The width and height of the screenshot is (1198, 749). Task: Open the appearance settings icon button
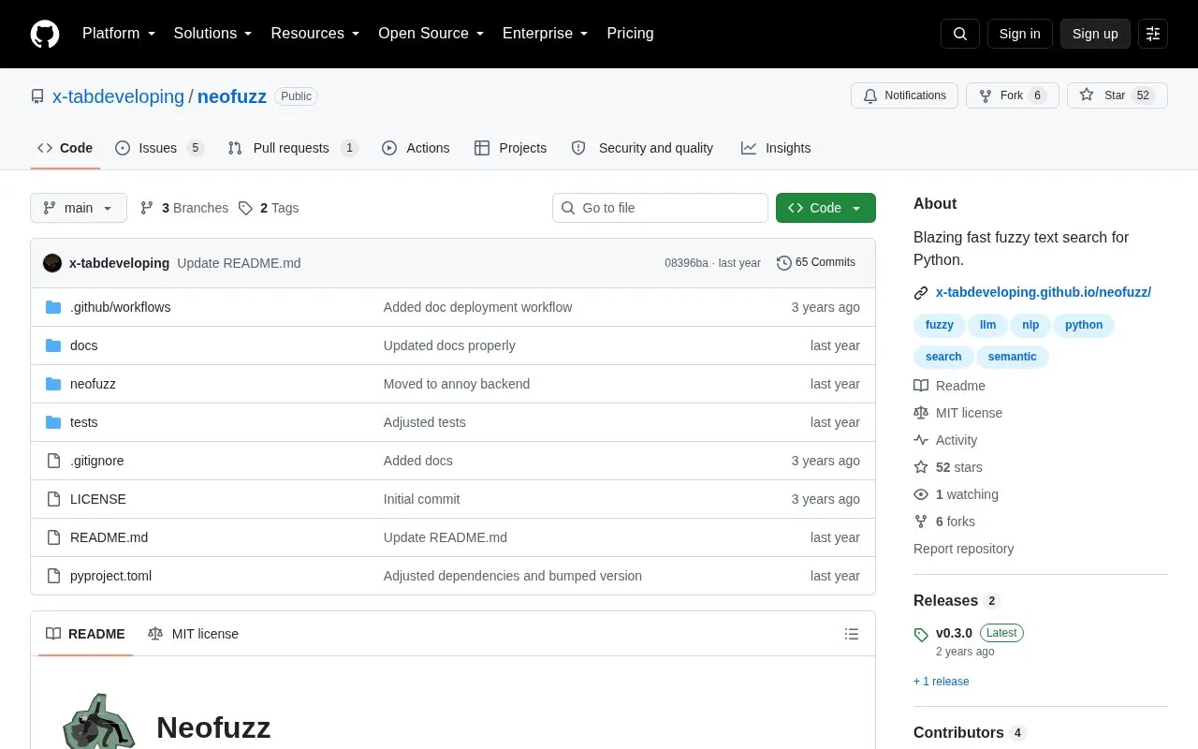tap(1153, 34)
